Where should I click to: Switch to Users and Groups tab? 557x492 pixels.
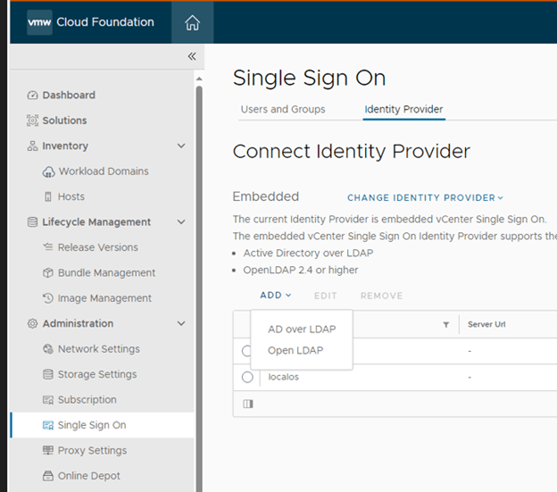pos(283,110)
